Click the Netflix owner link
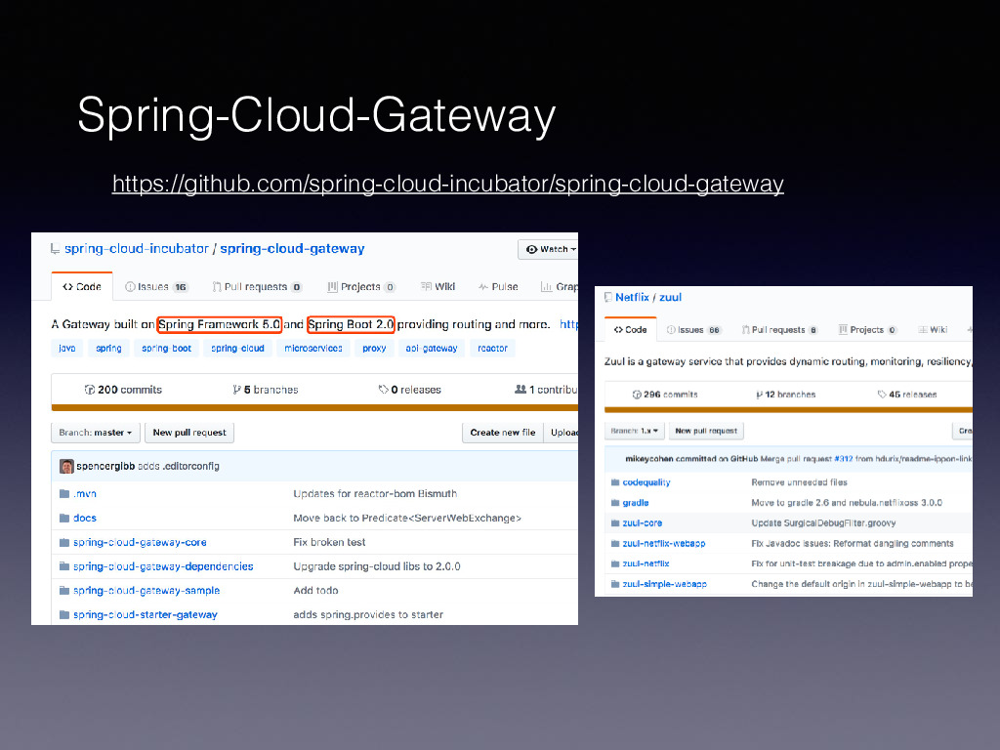This screenshot has height=750, width=1000. pyautogui.click(x=632, y=297)
